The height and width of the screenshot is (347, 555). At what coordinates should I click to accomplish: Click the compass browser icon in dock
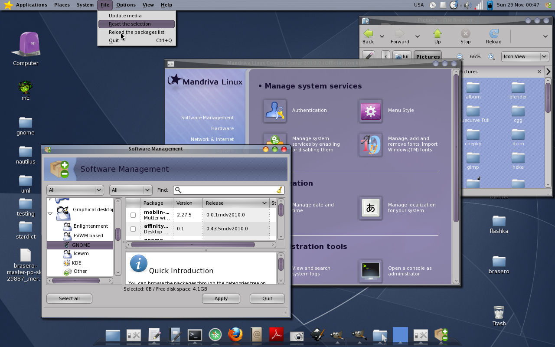coord(215,335)
